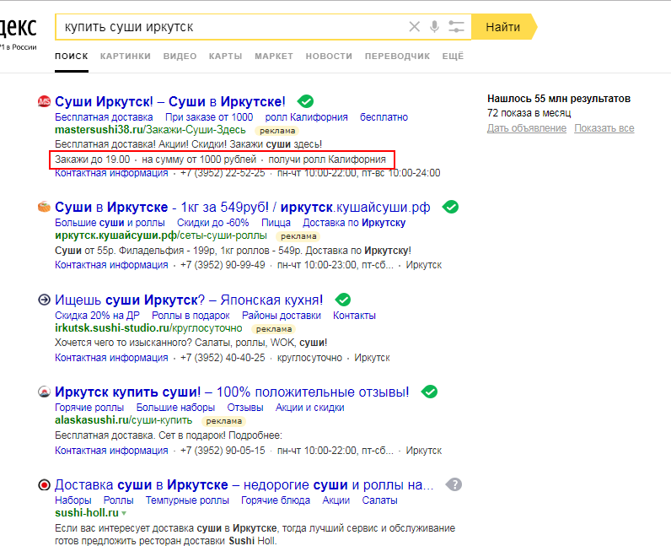The height and width of the screenshot is (546, 671).
Task: Click green checkmark next to Японская кухня title
Action: 343,300
